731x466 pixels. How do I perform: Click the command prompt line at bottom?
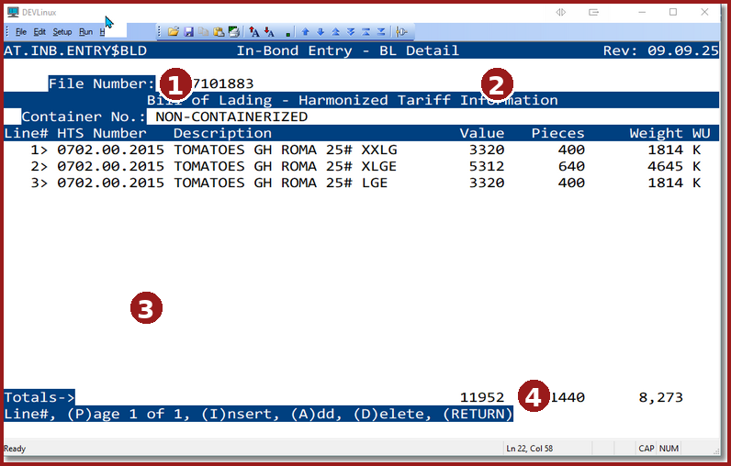tap(257, 414)
